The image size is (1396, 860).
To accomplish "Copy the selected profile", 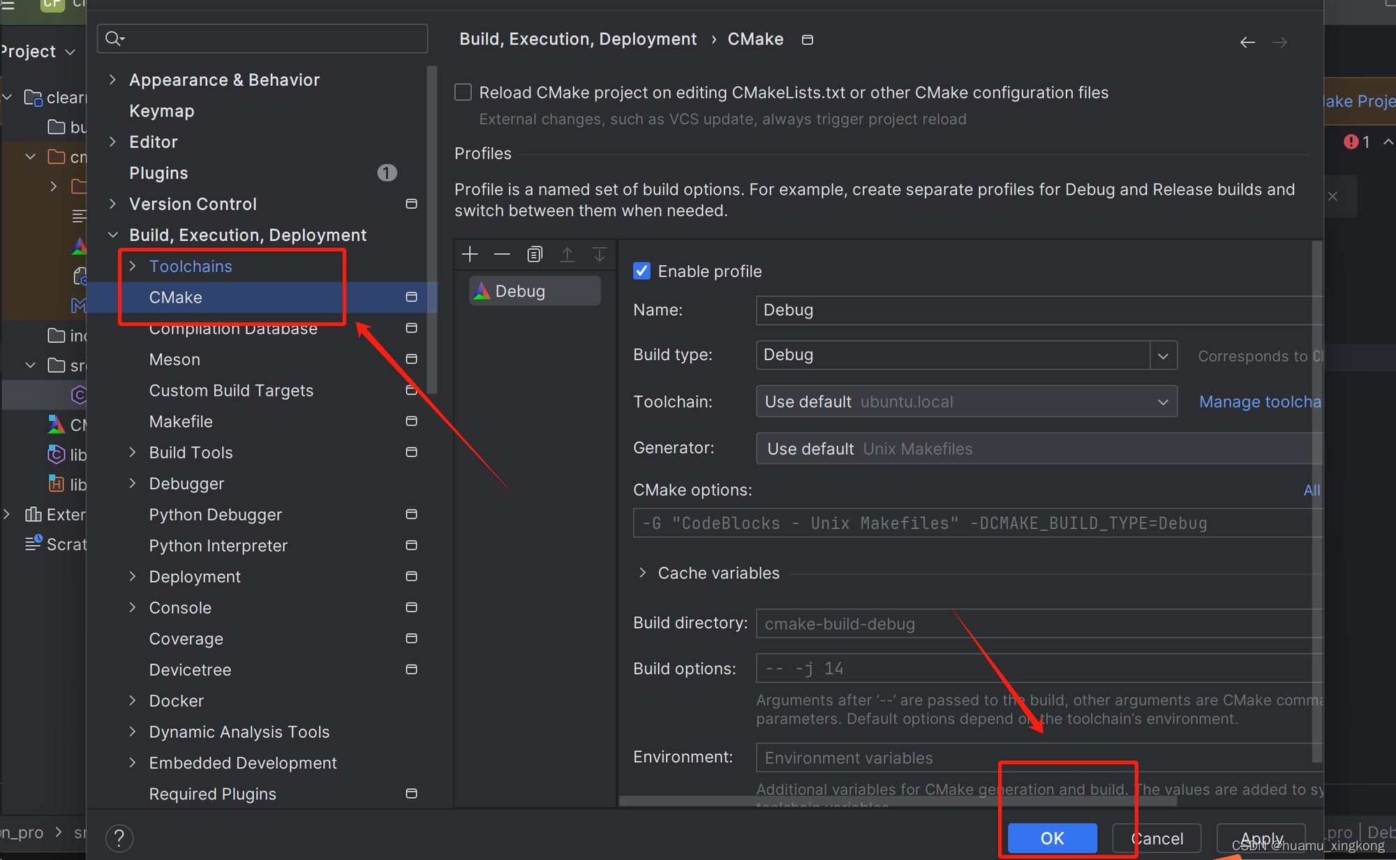I will click(x=535, y=255).
